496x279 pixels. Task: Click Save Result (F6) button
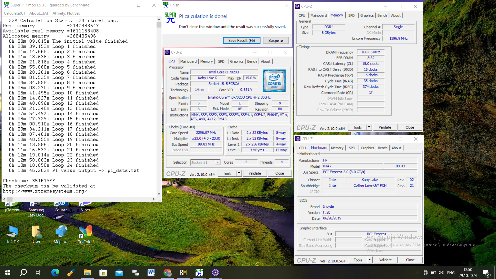pos(242,40)
